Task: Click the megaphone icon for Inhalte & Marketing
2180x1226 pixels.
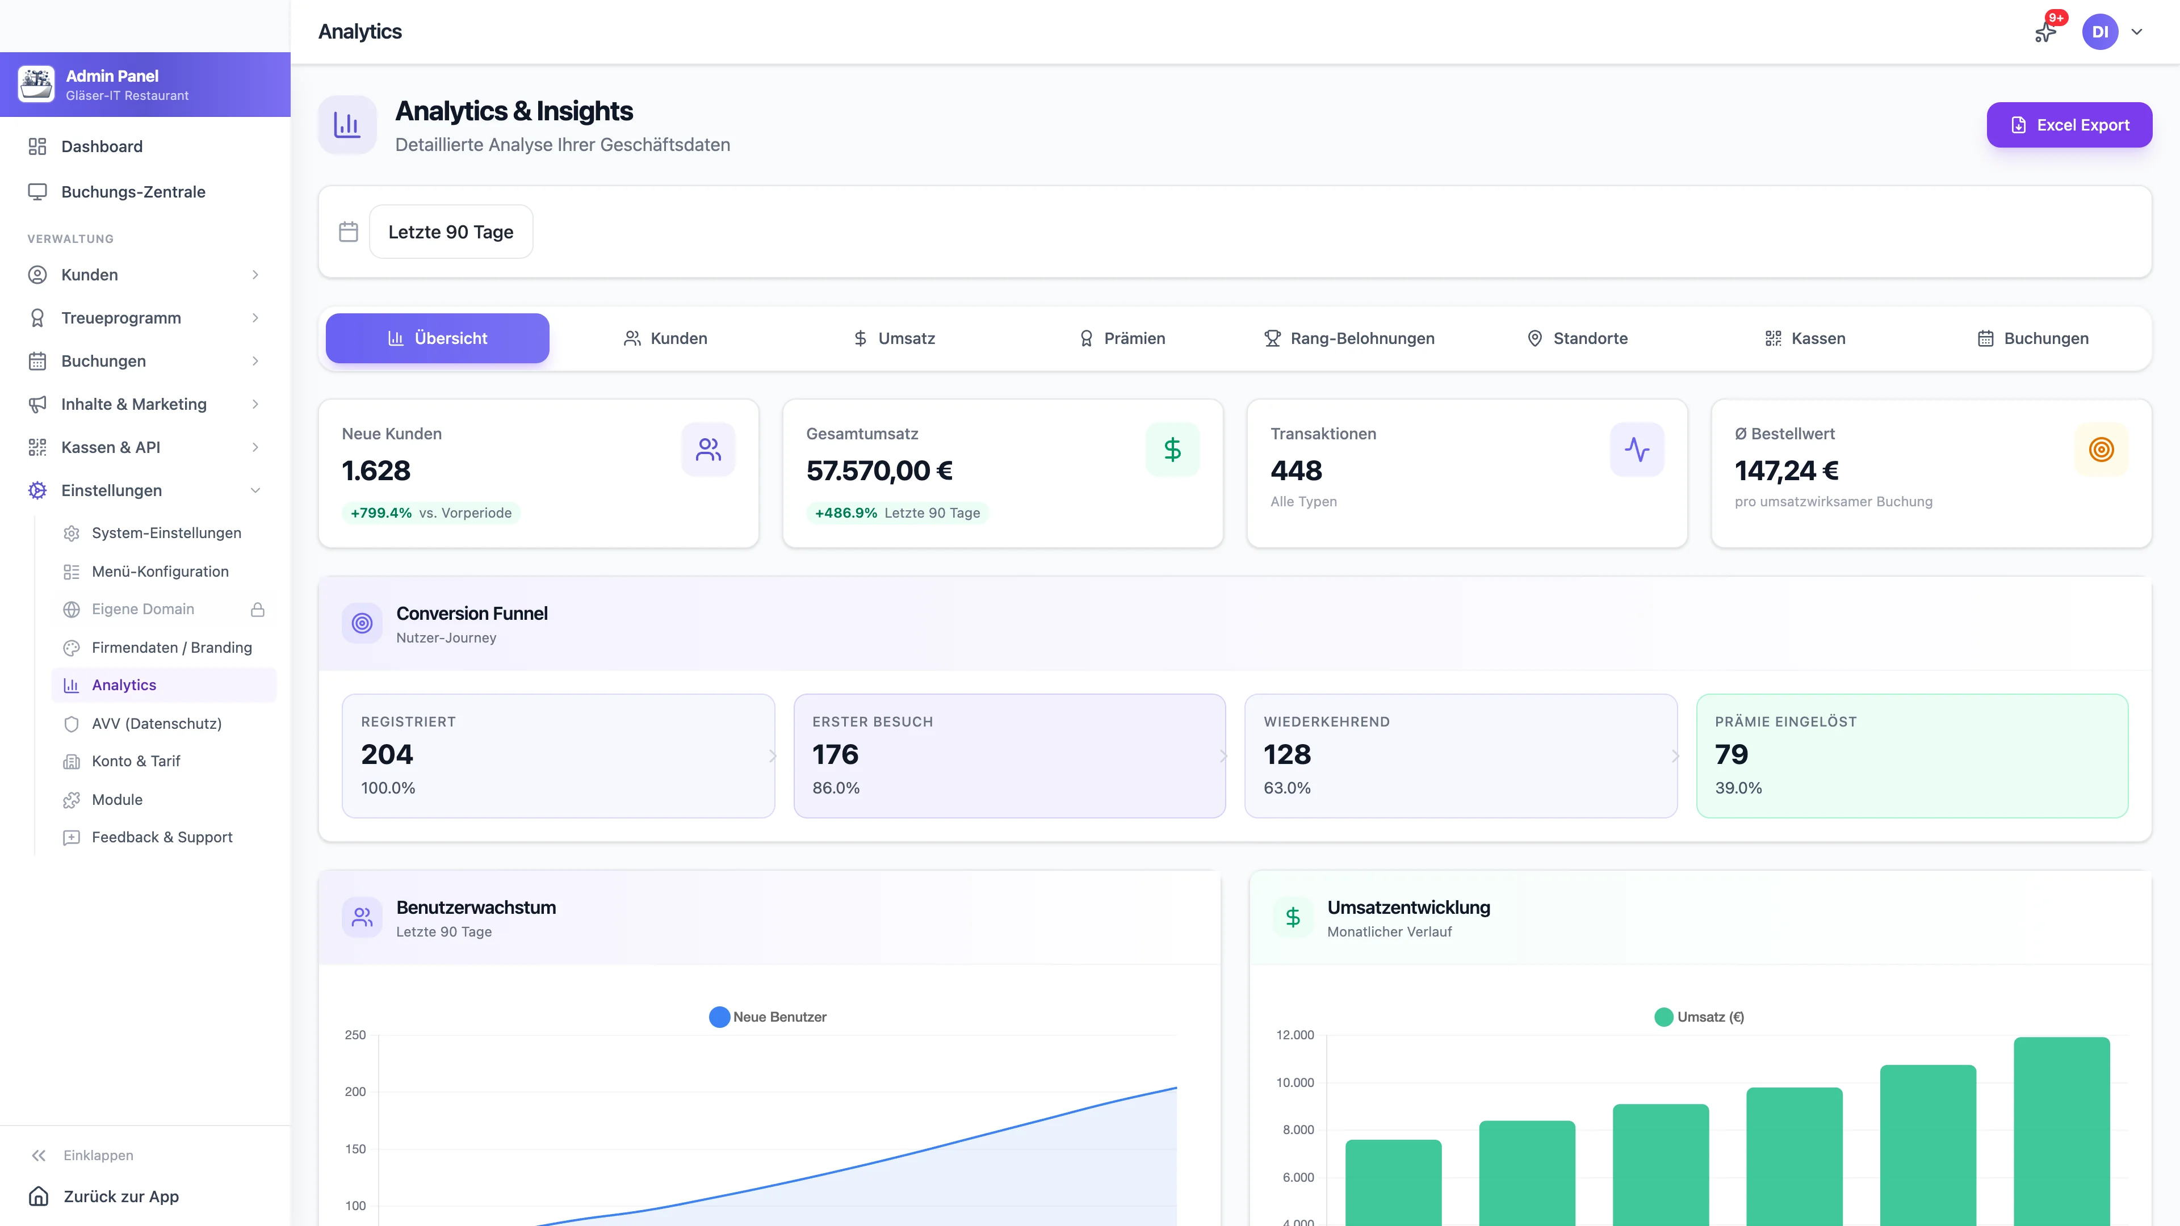Action: pos(37,405)
